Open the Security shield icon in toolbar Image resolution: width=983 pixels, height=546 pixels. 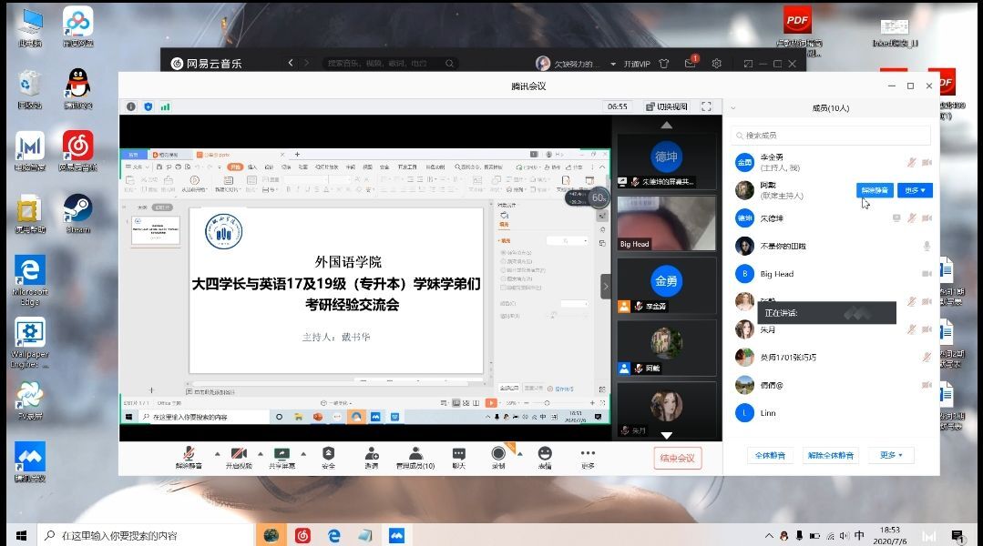[x=328, y=453]
